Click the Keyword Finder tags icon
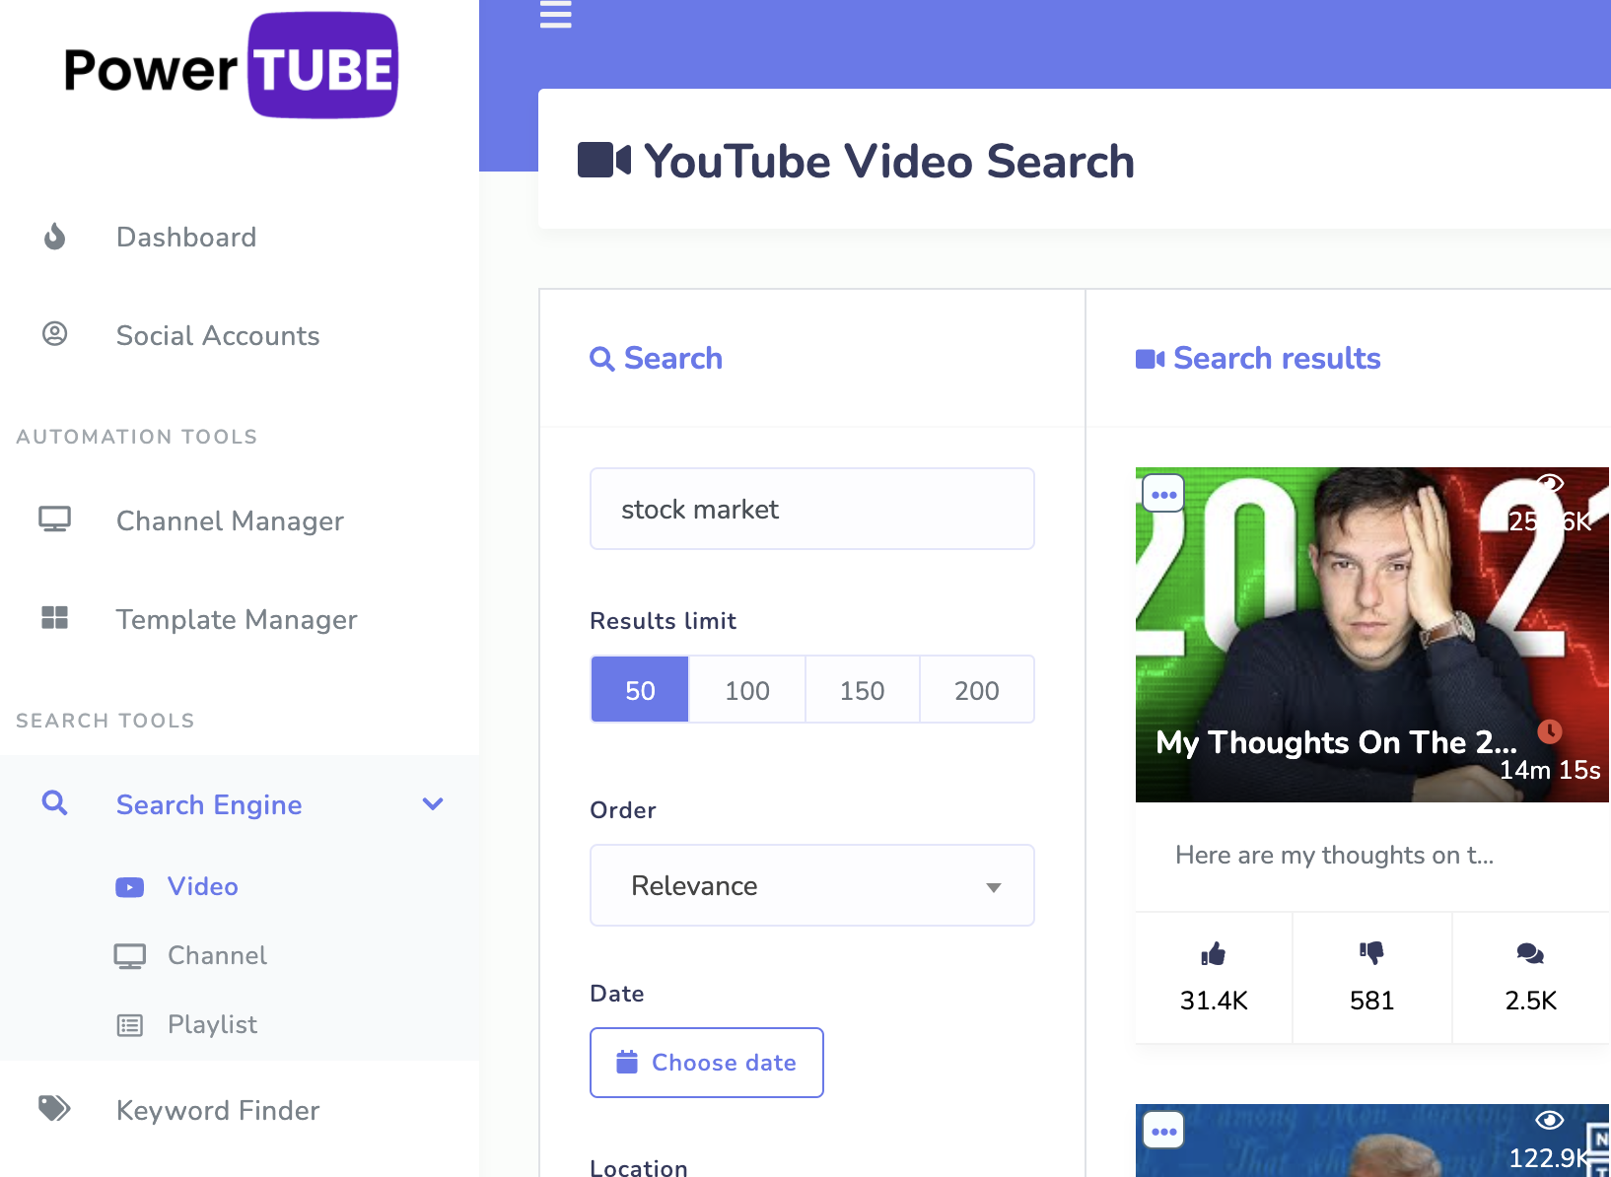The width and height of the screenshot is (1611, 1177). point(54,1109)
